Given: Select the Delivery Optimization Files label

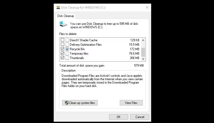Looking at the screenshot, I should point(86,45).
